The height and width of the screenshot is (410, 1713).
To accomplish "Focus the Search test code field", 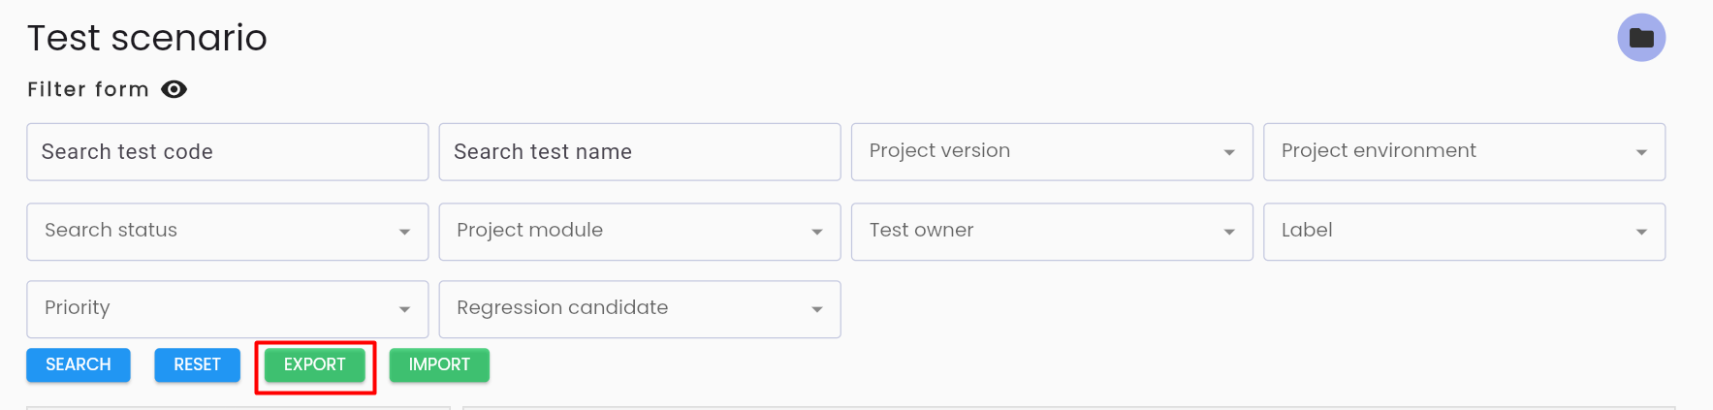I will [228, 151].
